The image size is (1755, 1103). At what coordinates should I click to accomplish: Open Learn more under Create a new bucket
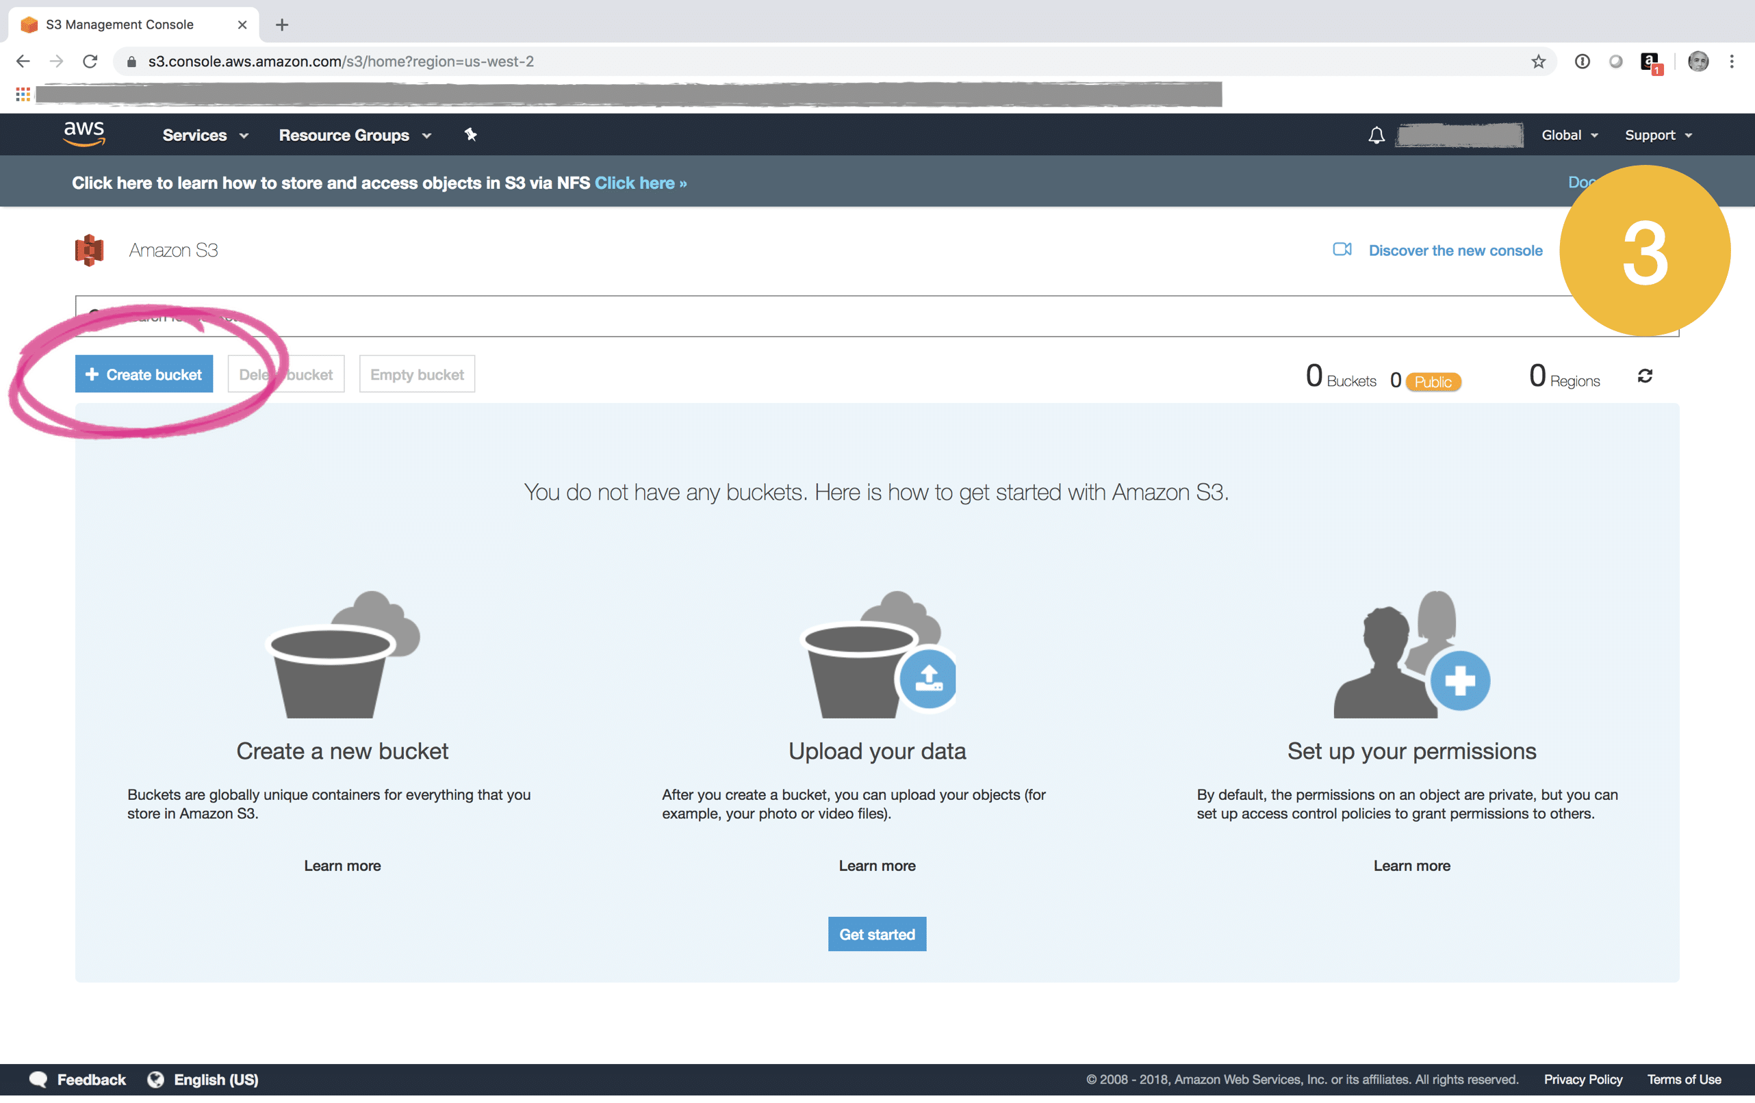[342, 866]
